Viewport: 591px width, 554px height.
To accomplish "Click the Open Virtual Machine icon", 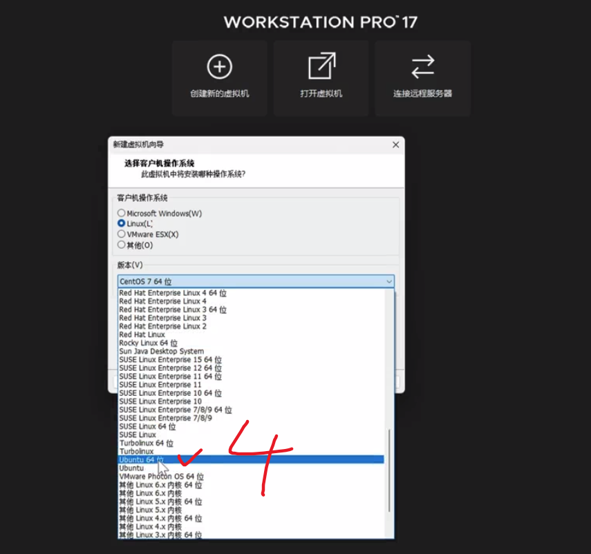I will click(x=321, y=67).
